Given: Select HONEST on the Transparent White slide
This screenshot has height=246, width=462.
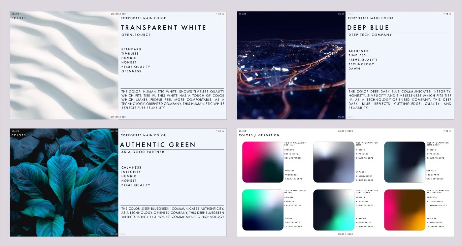Looking at the screenshot, I should tap(129, 62).
